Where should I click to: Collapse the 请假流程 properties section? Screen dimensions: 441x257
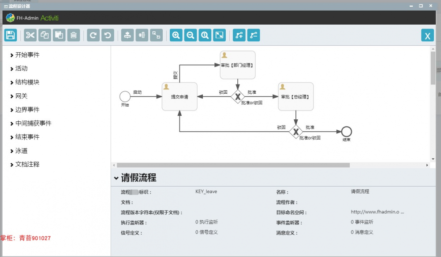tap(116, 177)
